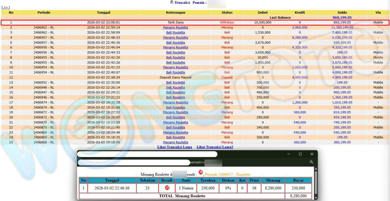The height and width of the screenshot is (201, 390).
Task: Click the popup scrollbar up arrow
Action: (316, 169)
